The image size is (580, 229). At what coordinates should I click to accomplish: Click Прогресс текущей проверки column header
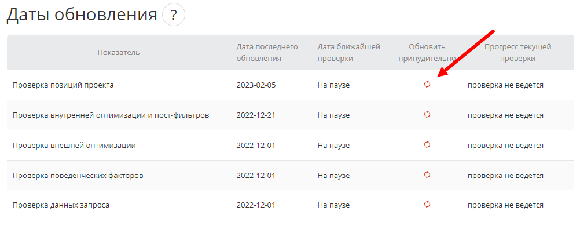point(518,53)
